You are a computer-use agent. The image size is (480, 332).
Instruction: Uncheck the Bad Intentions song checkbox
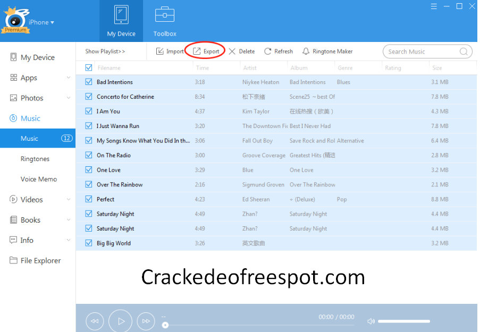[88, 82]
